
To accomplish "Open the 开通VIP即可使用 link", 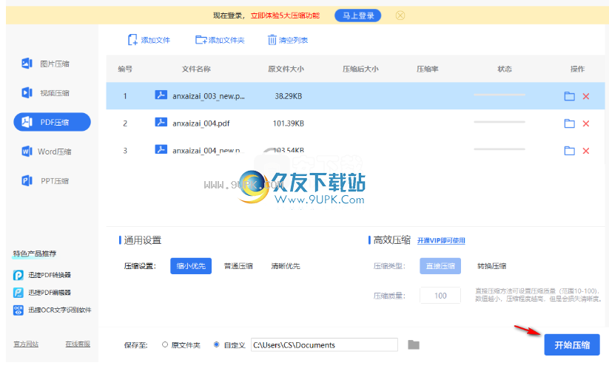I will 441,240.
